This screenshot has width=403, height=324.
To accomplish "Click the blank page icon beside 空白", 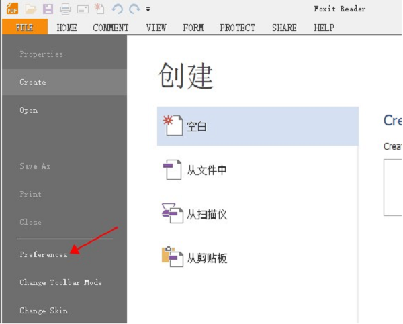I will click(x=173, y=125).
